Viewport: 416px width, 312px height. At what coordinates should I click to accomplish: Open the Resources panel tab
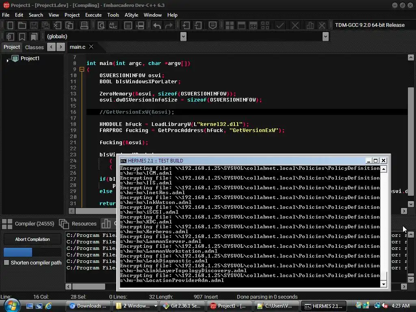78,224
